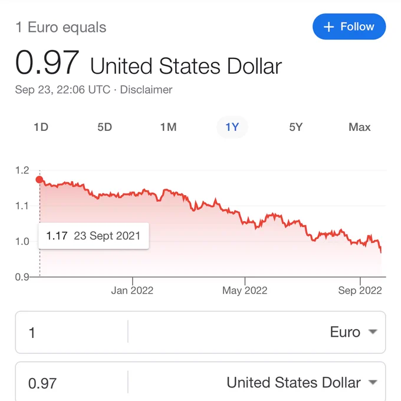
Task: Follow this currency pair
Action: [349, 27]
